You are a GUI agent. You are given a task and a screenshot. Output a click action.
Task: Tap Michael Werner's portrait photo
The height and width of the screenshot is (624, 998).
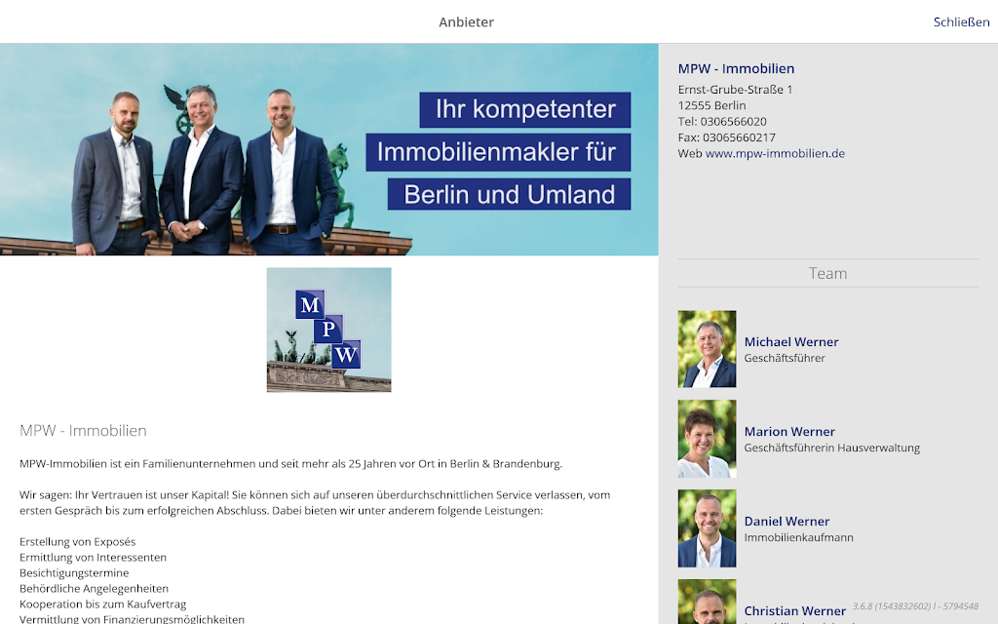click(x=708, y=349)
